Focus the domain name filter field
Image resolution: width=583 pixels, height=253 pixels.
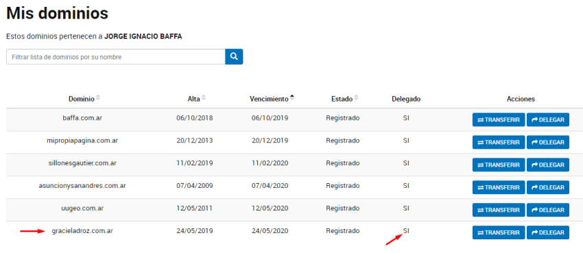(116, 57)
